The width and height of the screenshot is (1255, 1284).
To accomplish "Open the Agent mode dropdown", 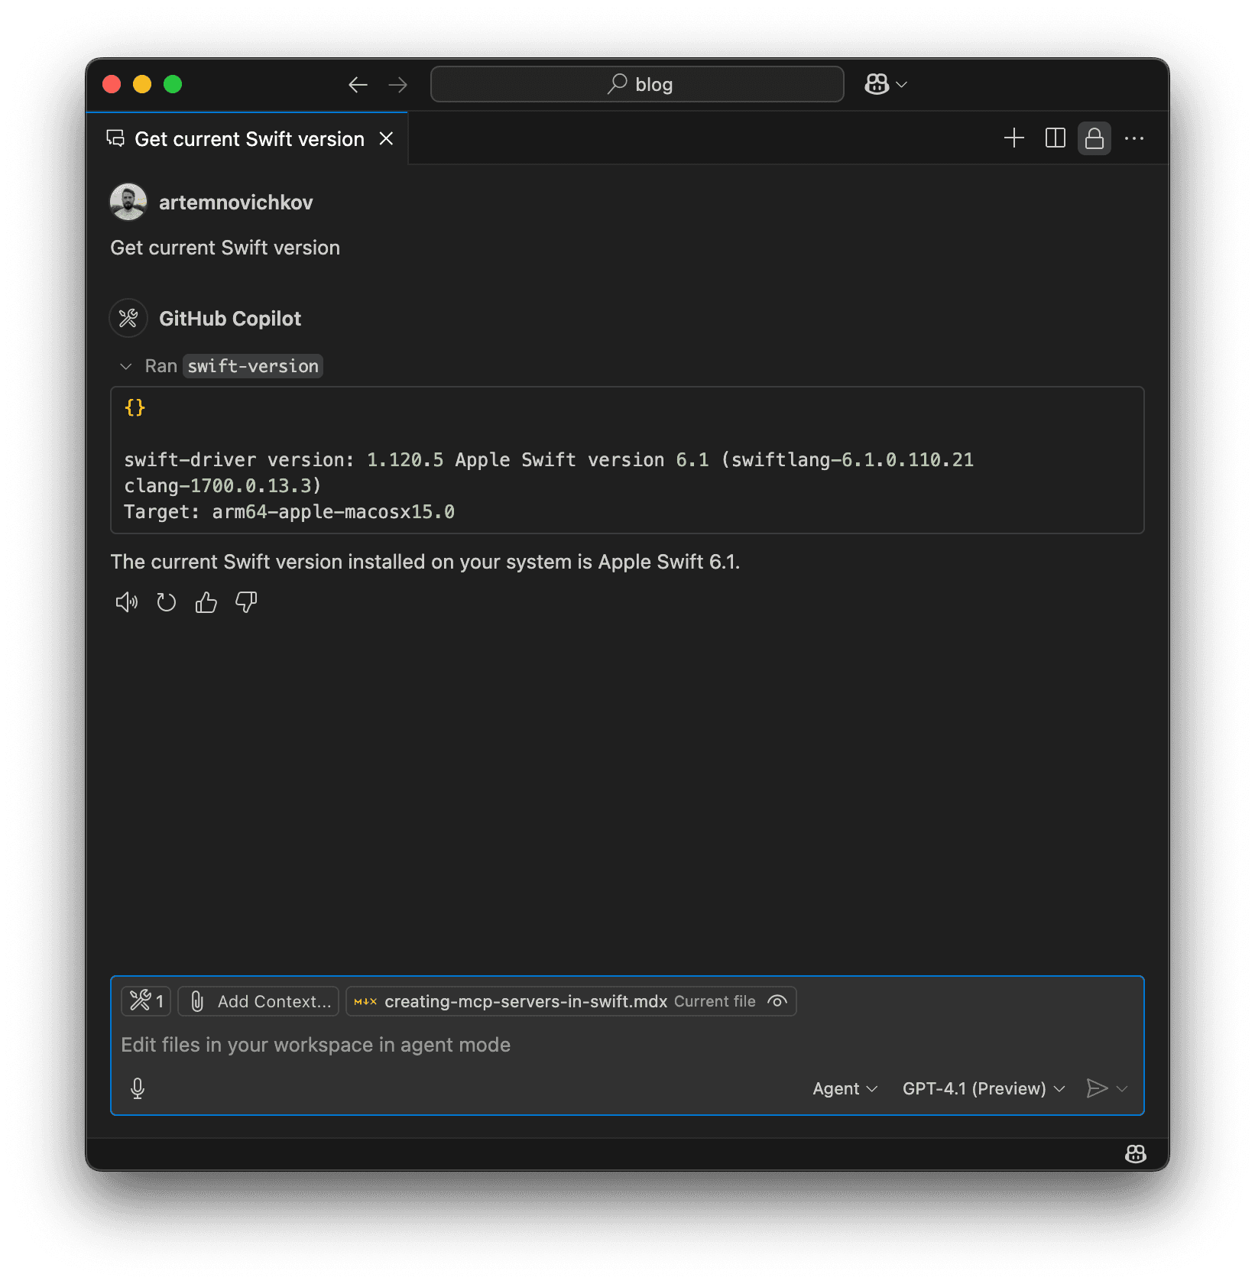I will click(845, 1089).
